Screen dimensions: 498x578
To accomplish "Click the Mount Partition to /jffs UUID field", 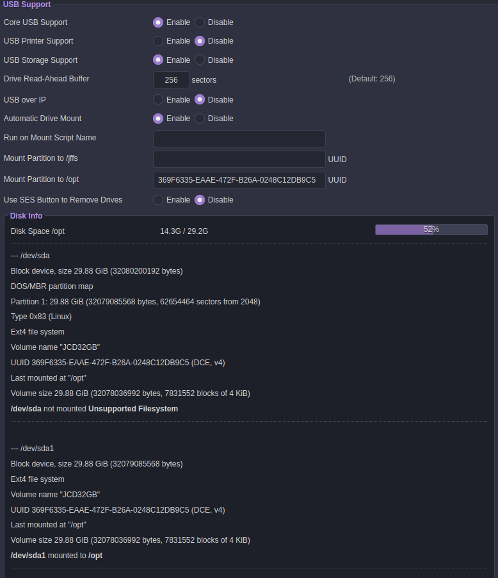I will tap(239, 160).
